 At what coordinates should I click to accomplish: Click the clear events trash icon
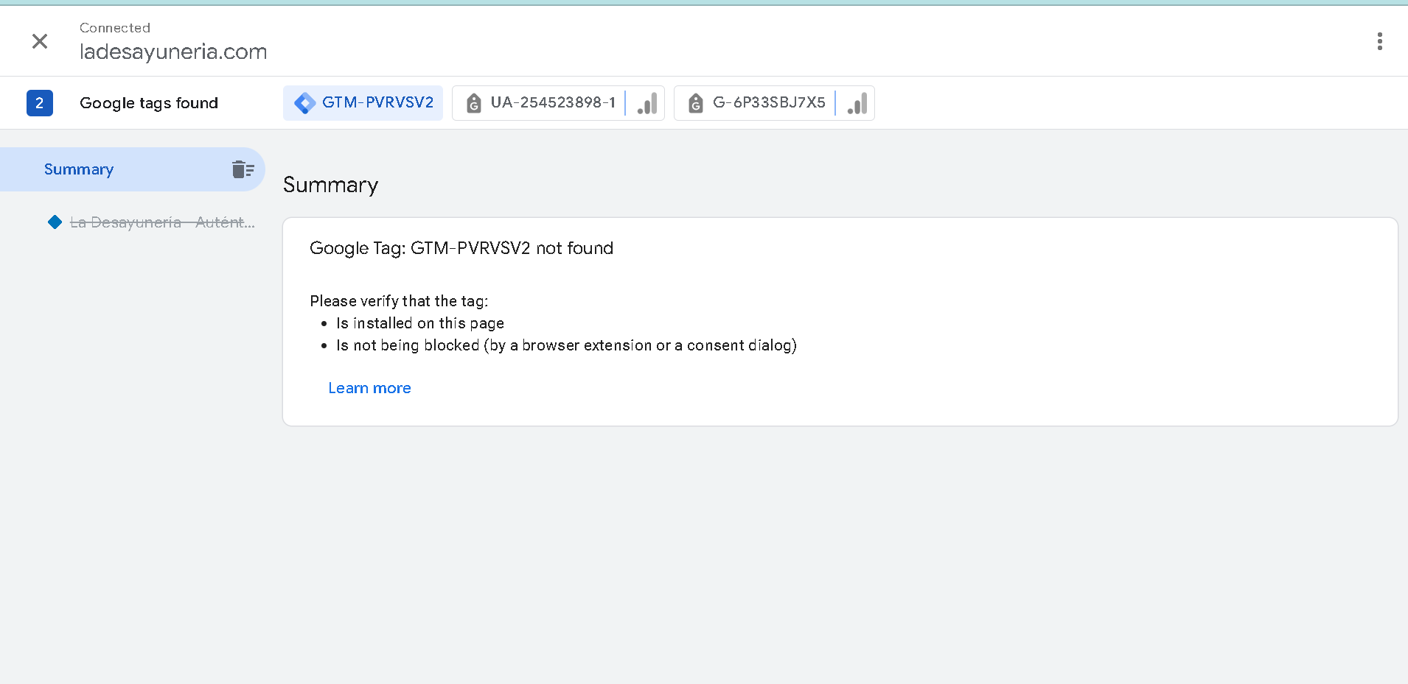[x=243, y=169]
